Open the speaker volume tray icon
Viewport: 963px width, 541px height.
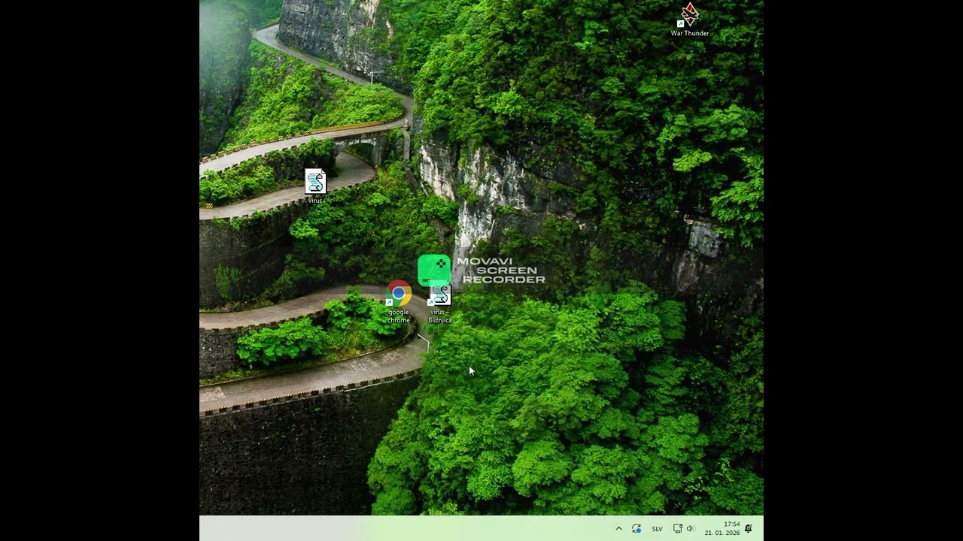pyautogui.click(x=690, y=528)
